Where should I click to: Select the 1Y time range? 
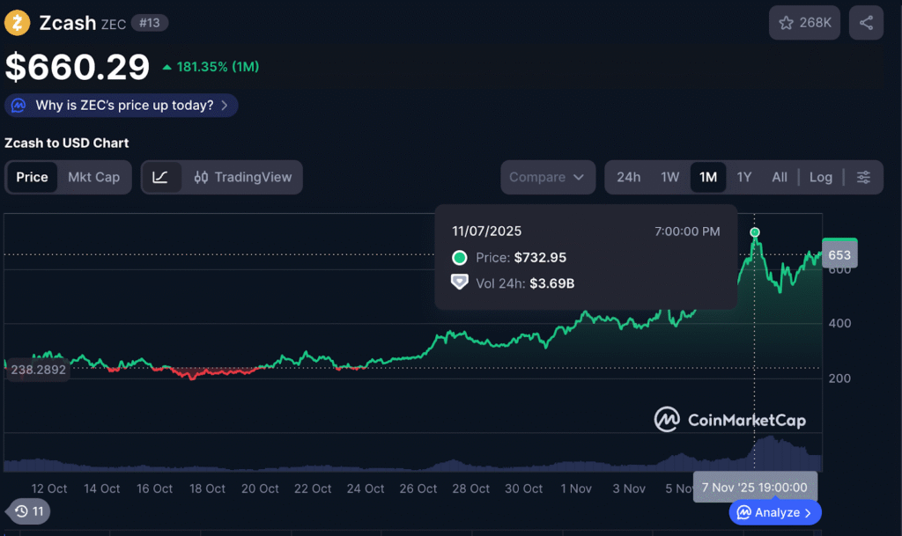[743, 177]
